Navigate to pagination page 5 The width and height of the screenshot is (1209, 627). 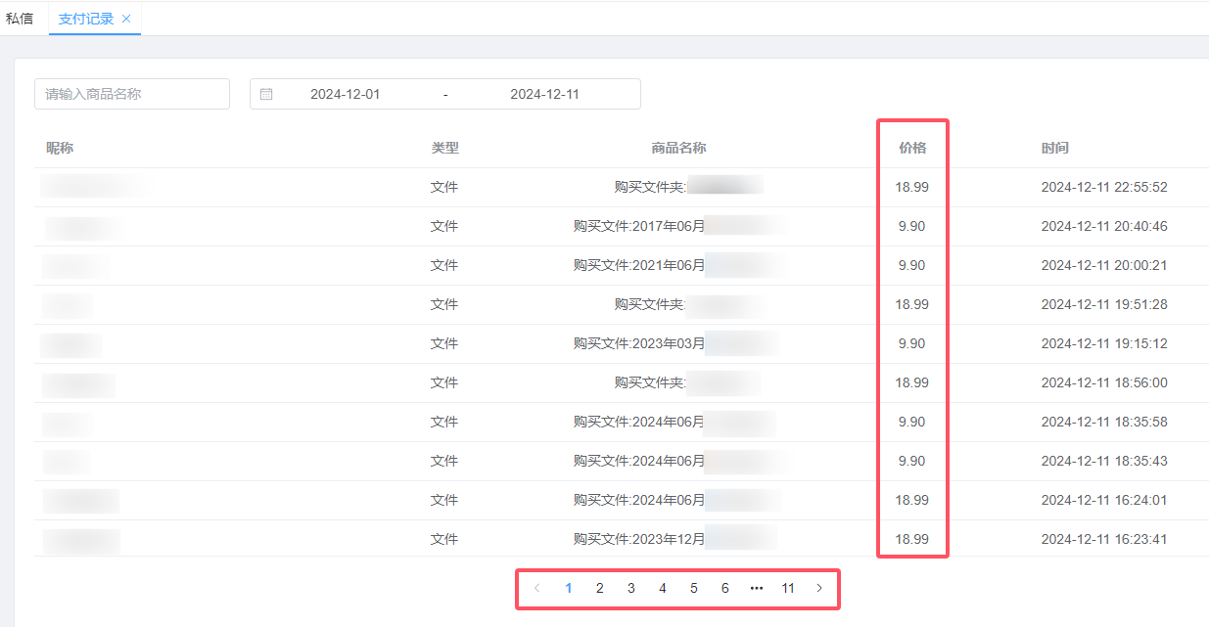tap(694, 588)
